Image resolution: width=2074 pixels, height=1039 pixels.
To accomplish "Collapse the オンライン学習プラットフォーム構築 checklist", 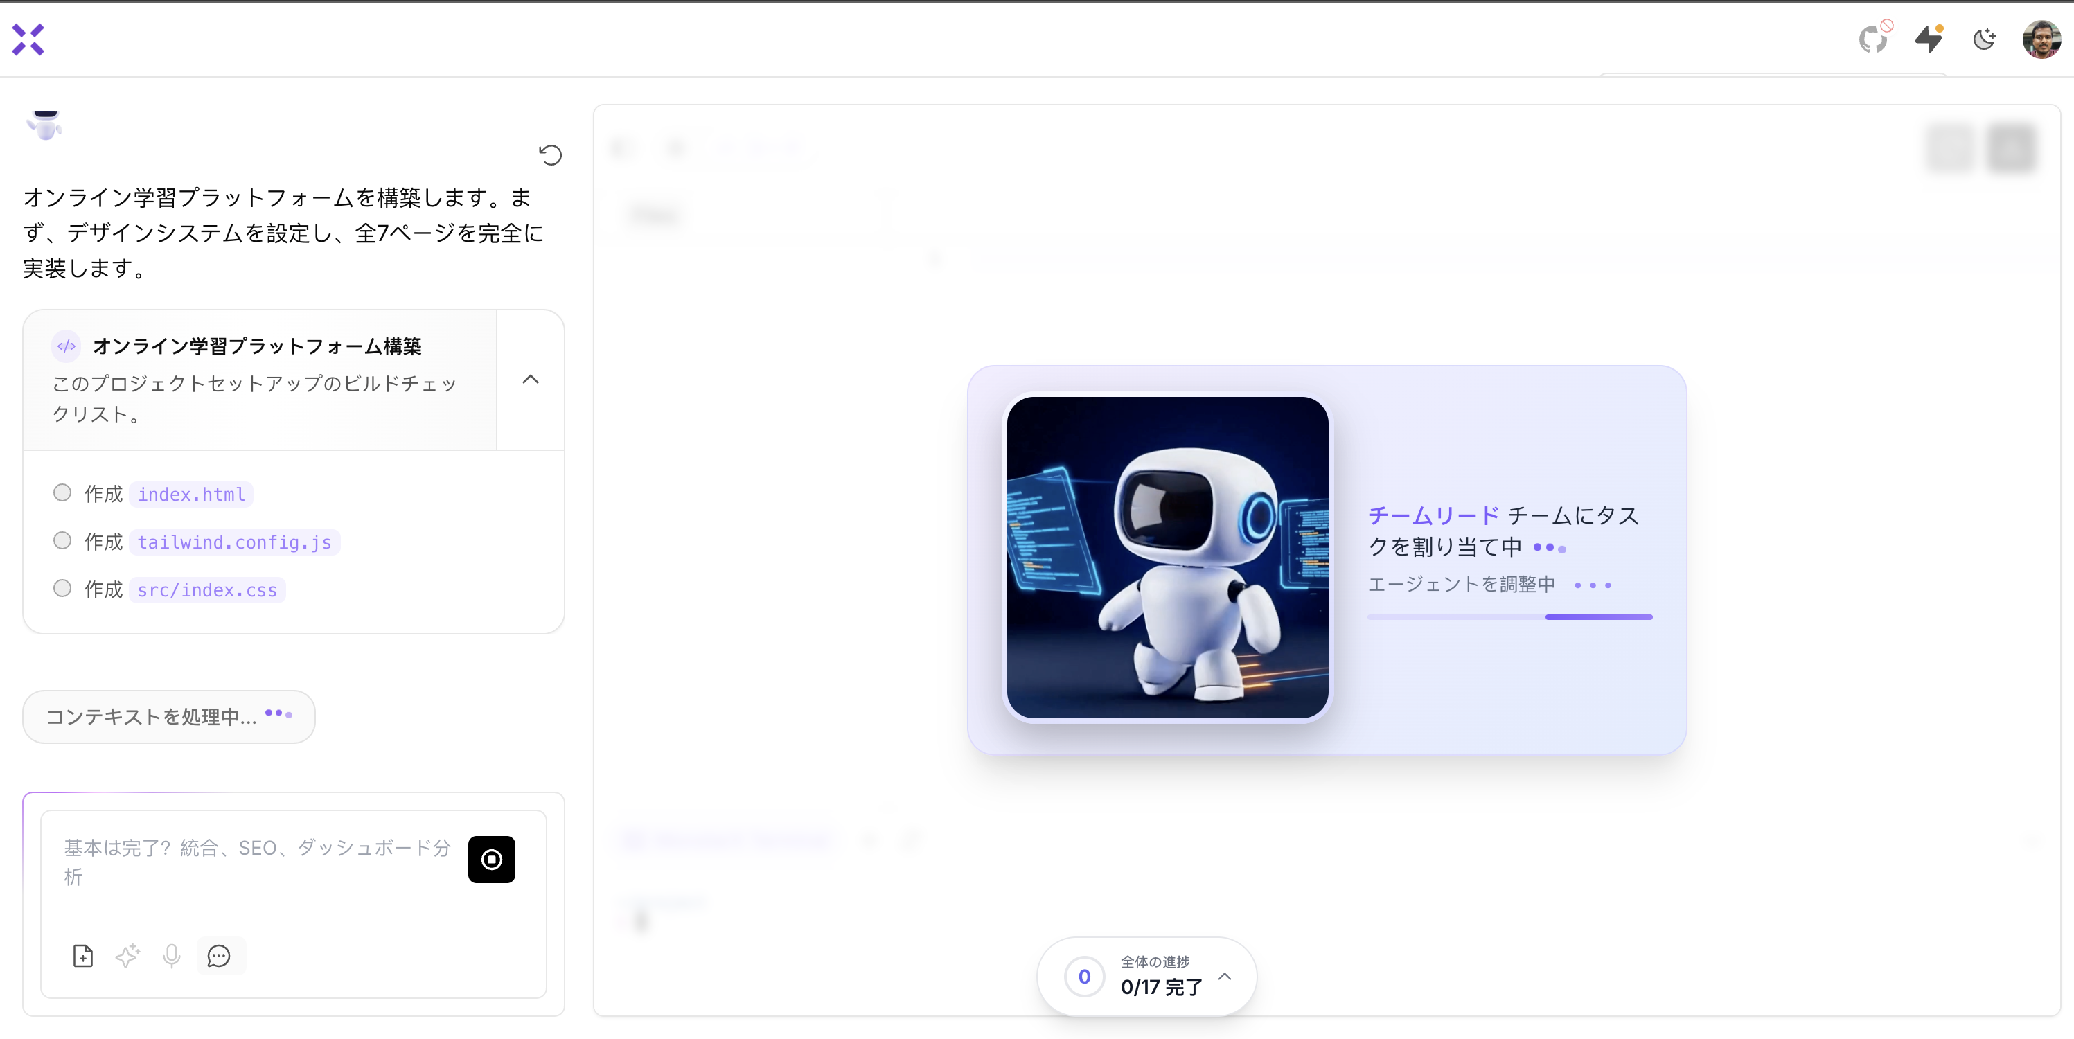I will coord(531,379).
